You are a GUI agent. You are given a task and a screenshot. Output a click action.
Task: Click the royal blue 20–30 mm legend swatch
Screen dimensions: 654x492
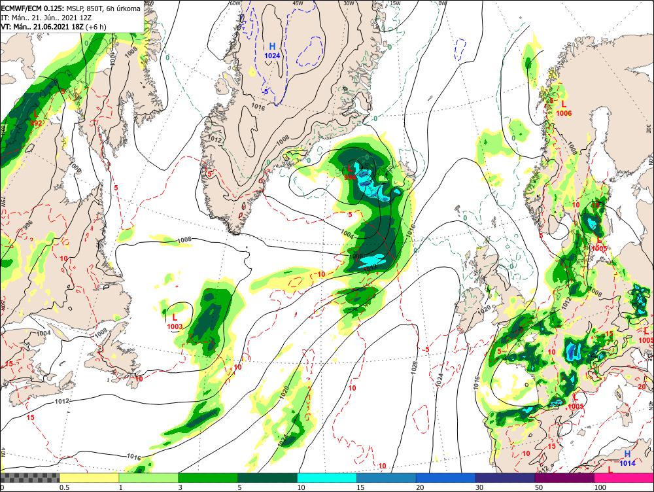click(446, 478)
